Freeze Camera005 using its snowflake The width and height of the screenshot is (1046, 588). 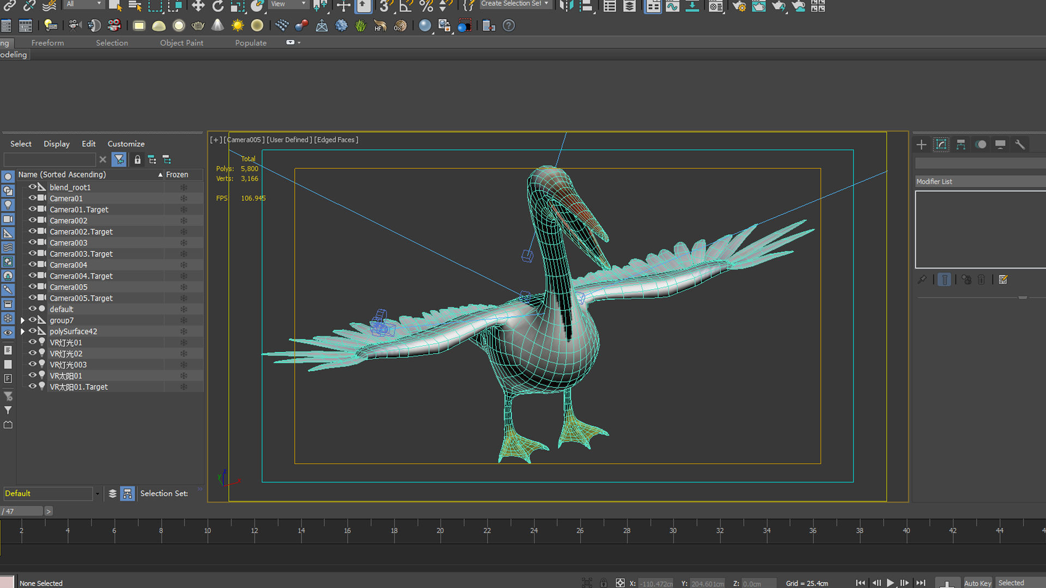coord(184,287)
